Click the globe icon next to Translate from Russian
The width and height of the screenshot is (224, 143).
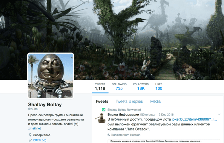109,135
